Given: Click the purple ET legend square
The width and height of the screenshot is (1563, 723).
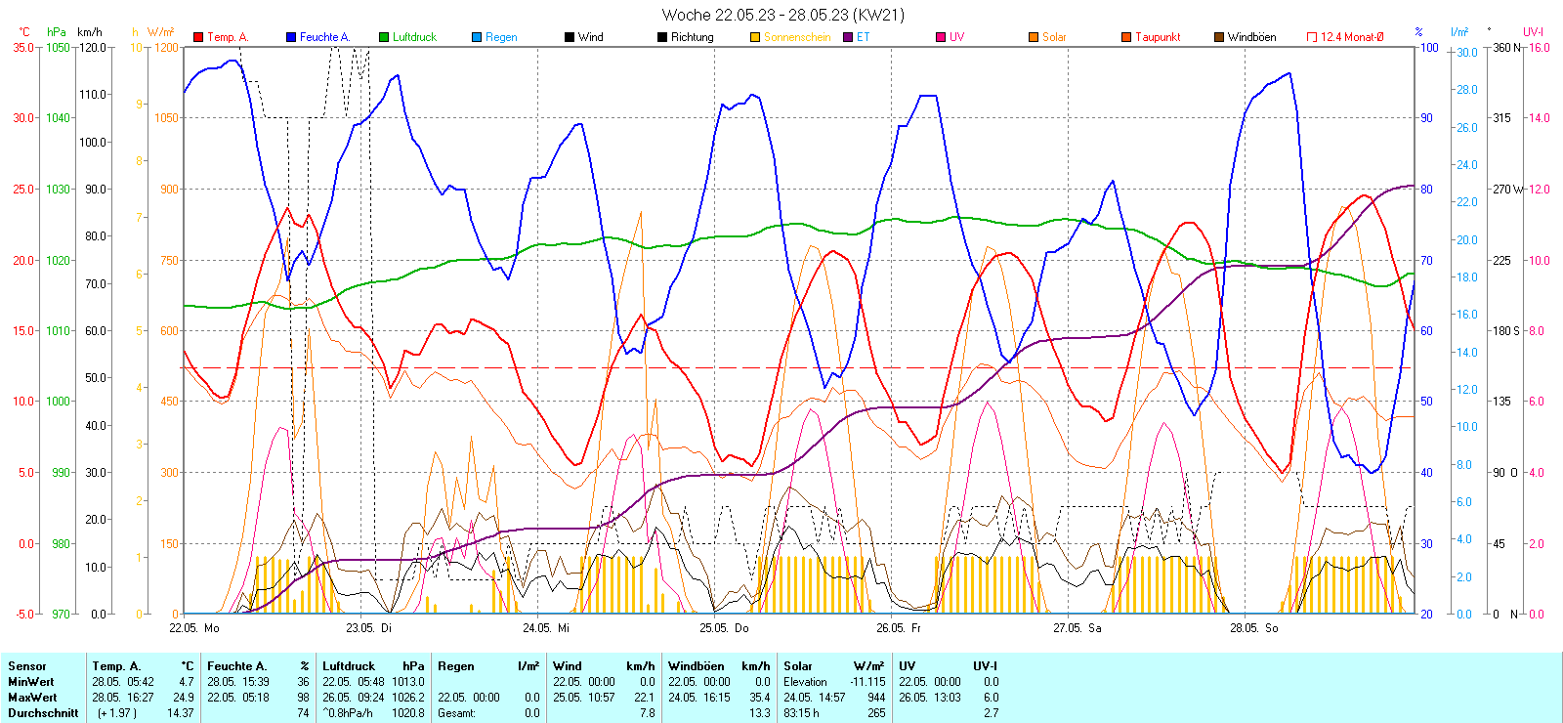Looking at the screenshot, I should pyautogui.click(x=848, y=37).
